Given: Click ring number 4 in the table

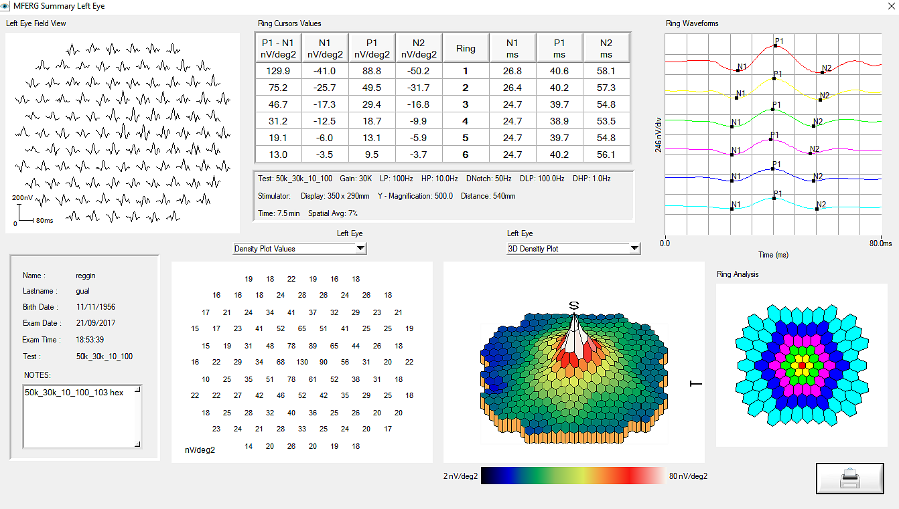Looking at the screenshot, I should [x=466, y=121].
